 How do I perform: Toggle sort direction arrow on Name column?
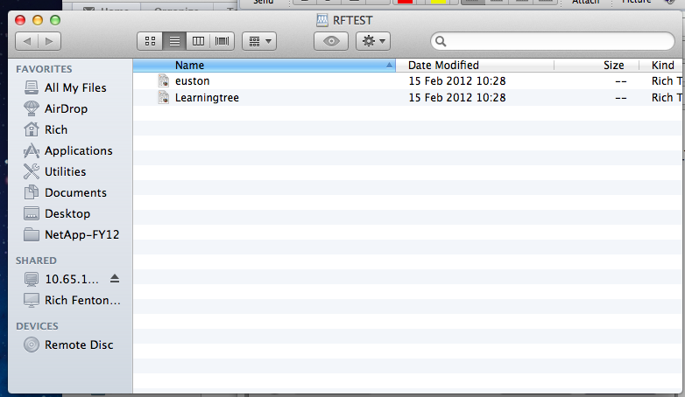click(389, 66)
